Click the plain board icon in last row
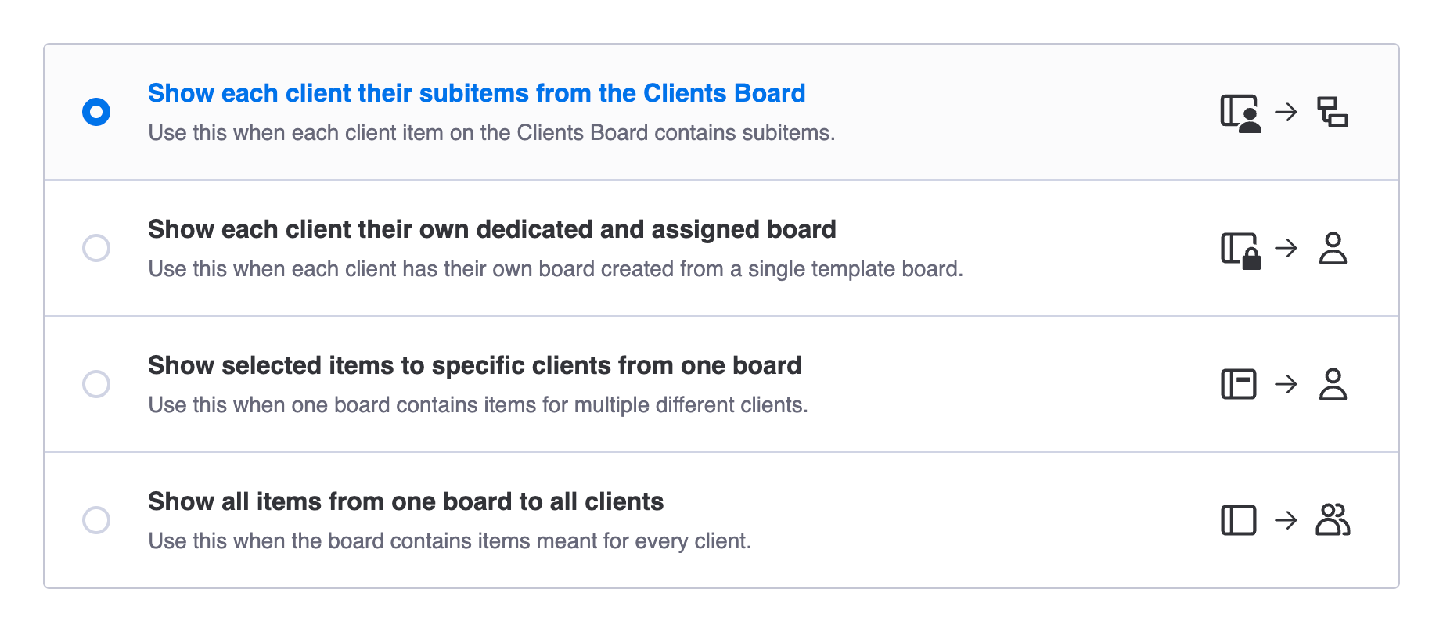This screenshot has height=632, width=1443. coord(1239,520)
